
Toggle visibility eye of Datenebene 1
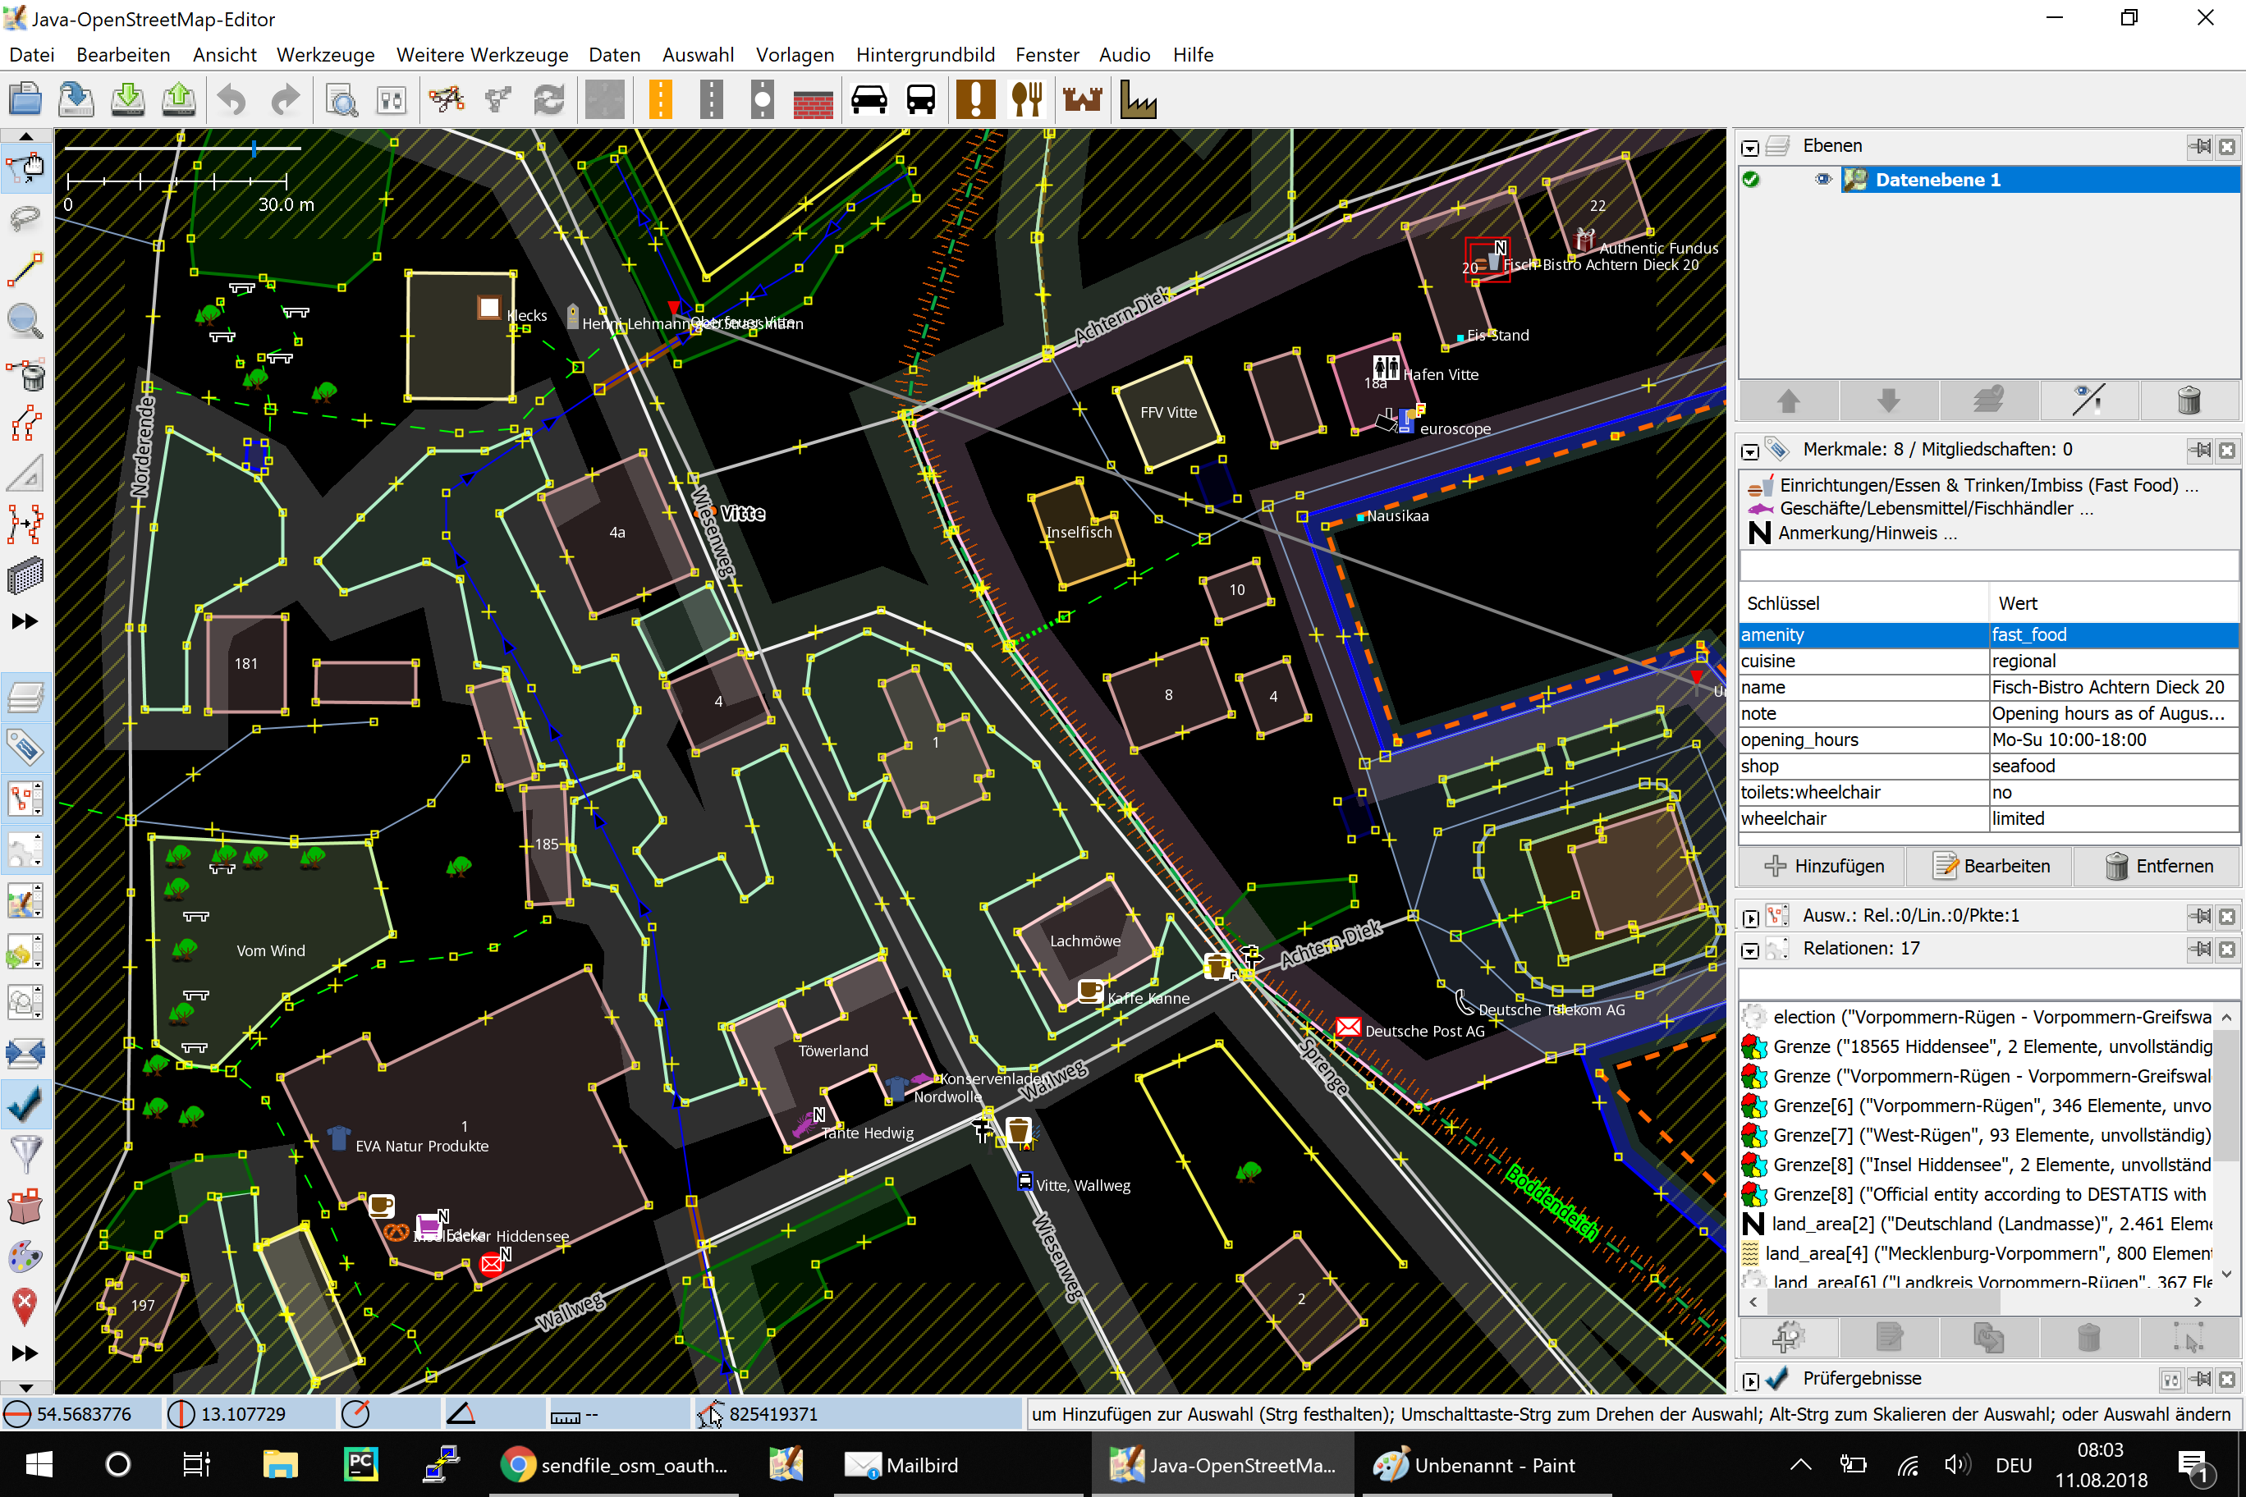click(1823, 180)
